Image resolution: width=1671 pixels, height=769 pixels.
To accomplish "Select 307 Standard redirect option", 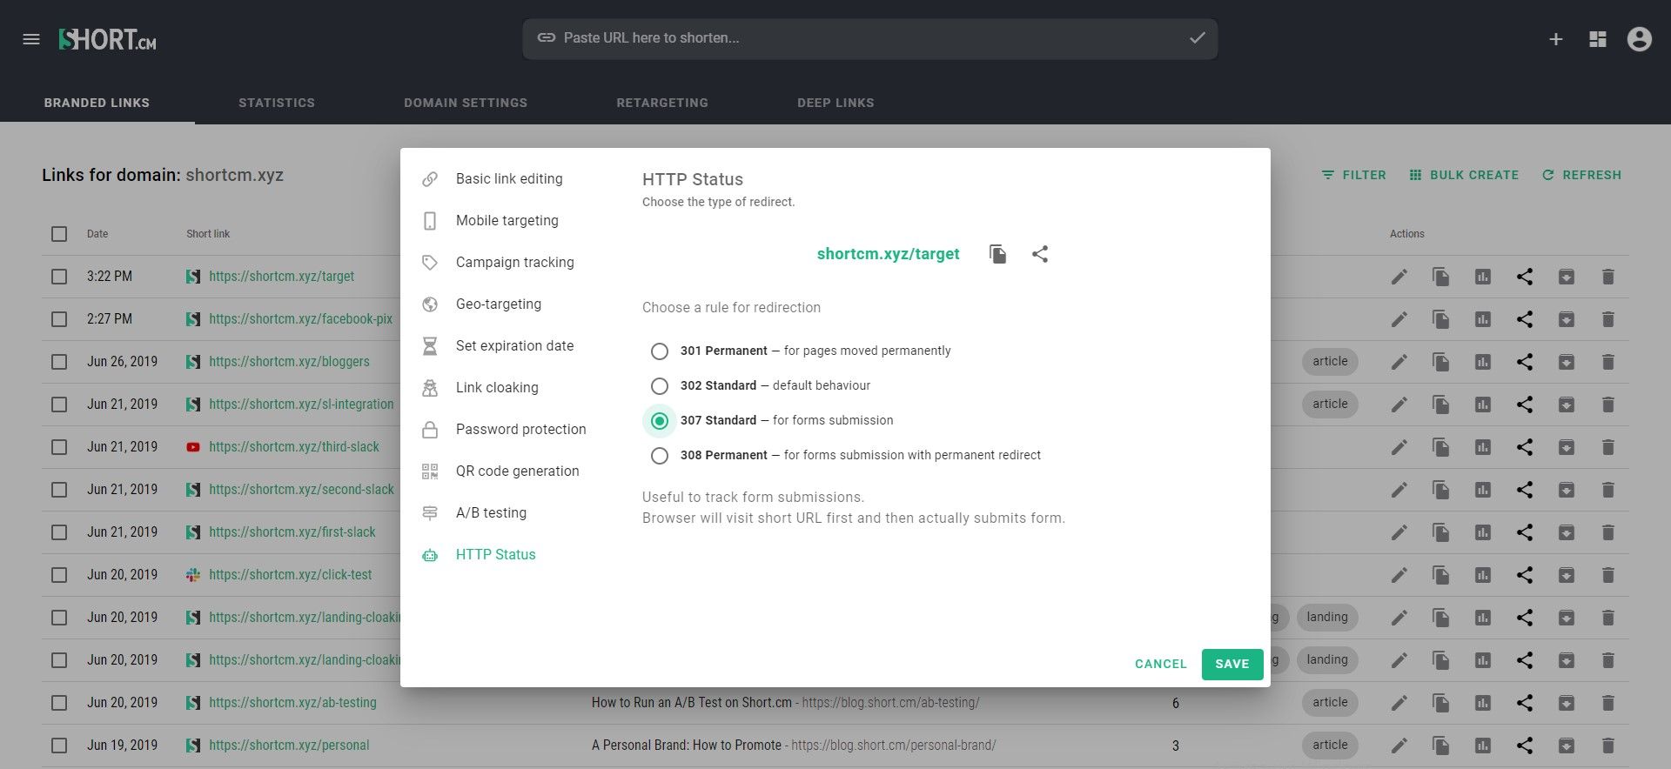I will click(660, 421).
